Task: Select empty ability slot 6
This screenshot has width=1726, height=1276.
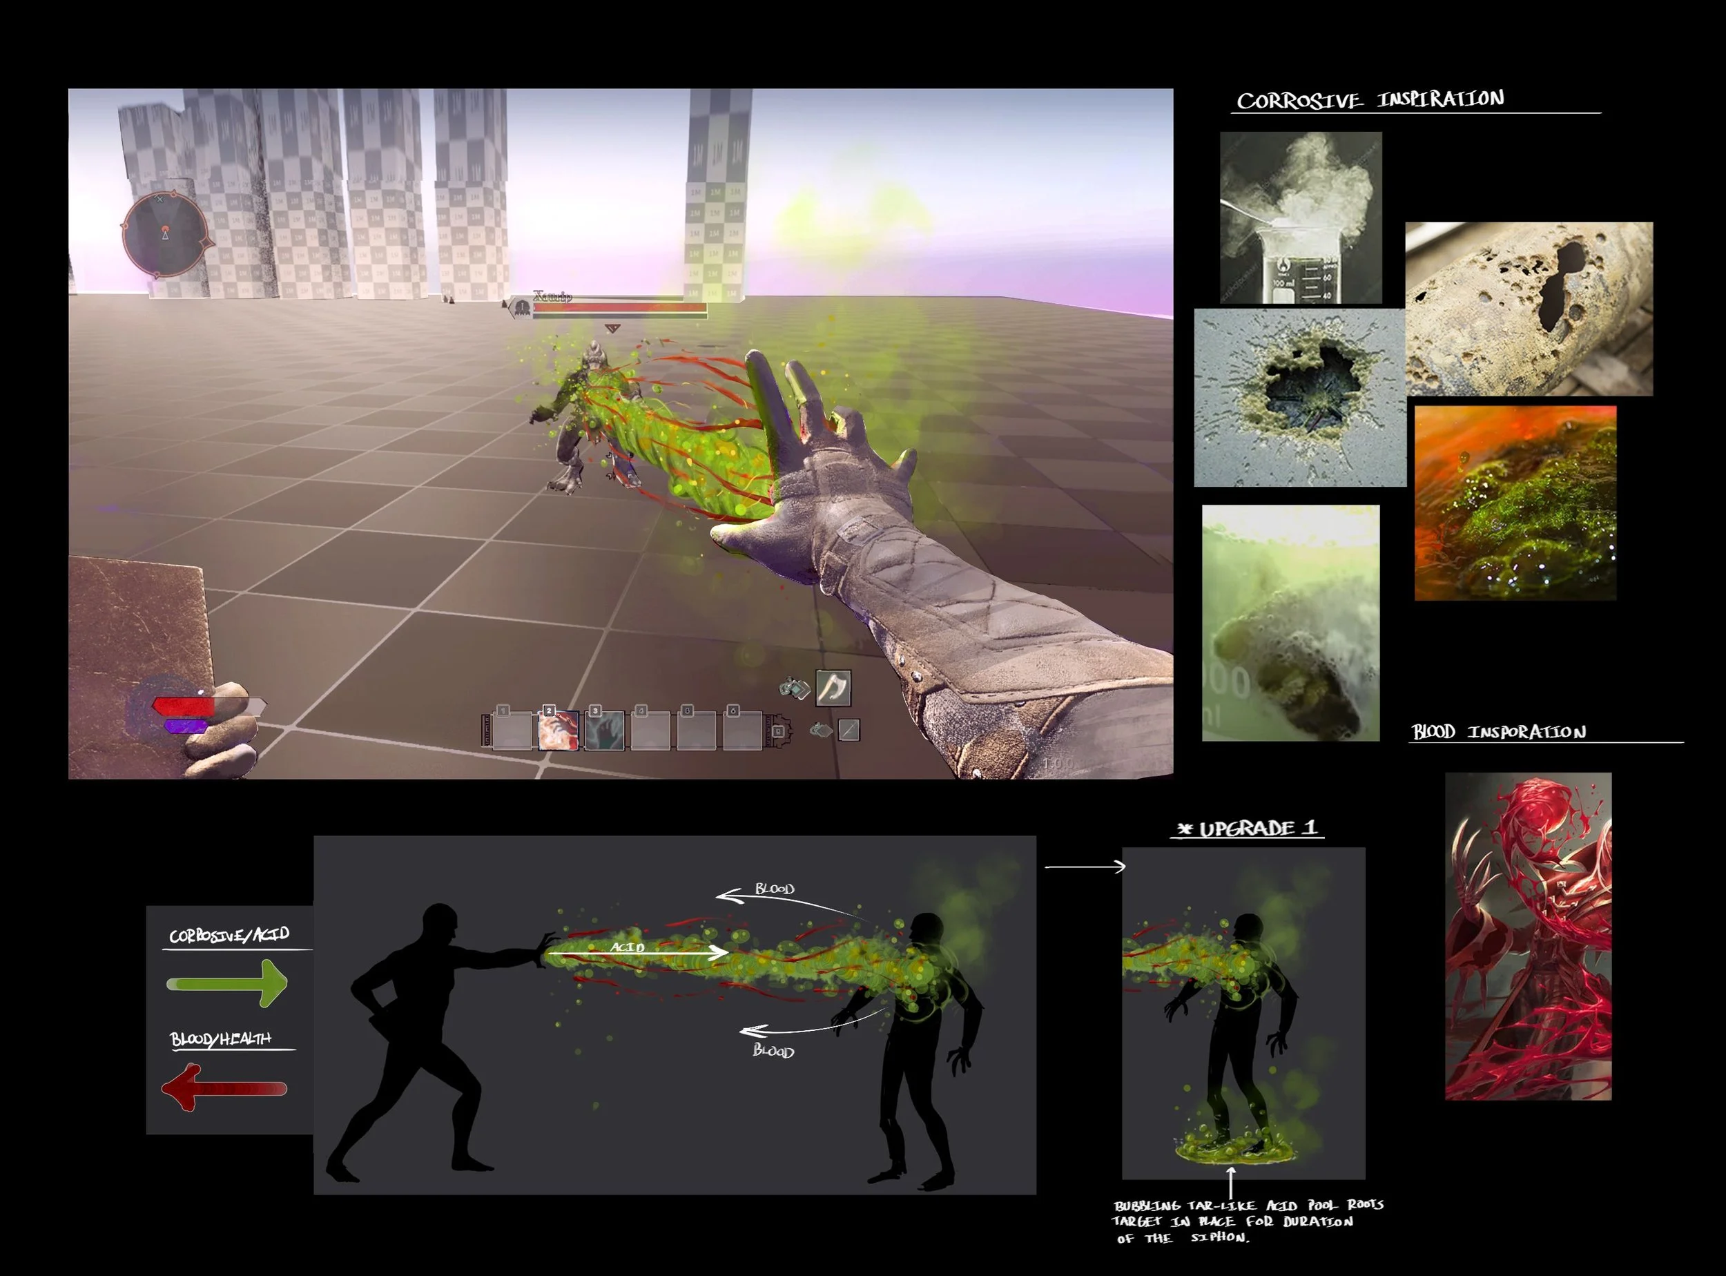Action: 741,731
